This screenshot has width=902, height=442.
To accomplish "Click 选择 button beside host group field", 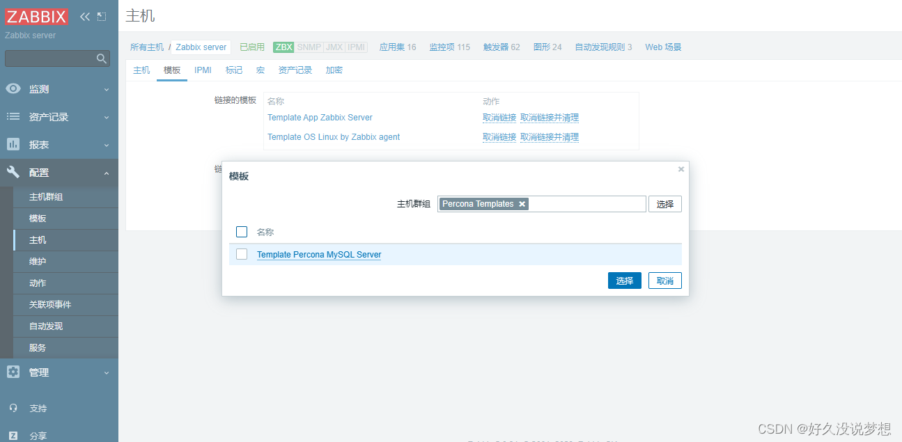I will point(665,204).
